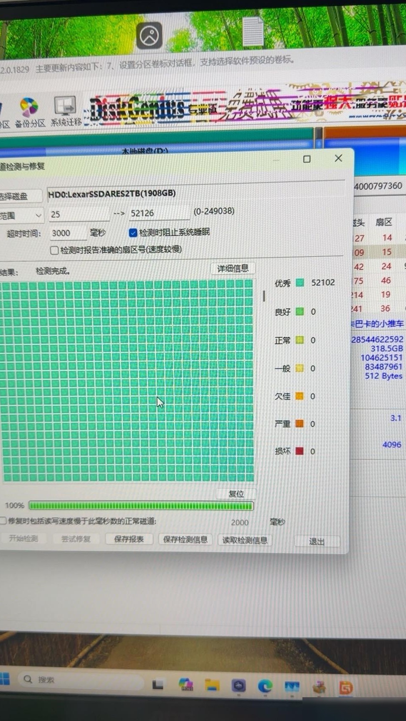This screenshot has width=406, height=721.
Task: Click the start cylinder field showing 25
Action: pyautogui.click(x=79, y=214)
